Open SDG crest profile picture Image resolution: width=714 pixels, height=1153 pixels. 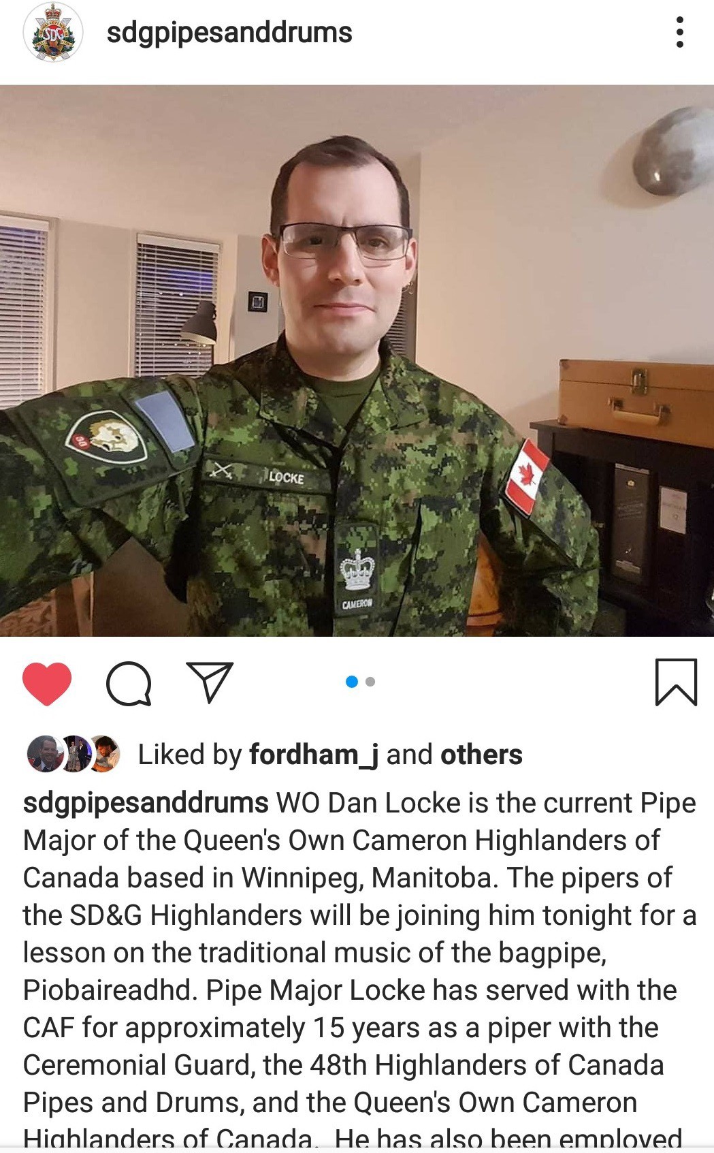(53, 33)
